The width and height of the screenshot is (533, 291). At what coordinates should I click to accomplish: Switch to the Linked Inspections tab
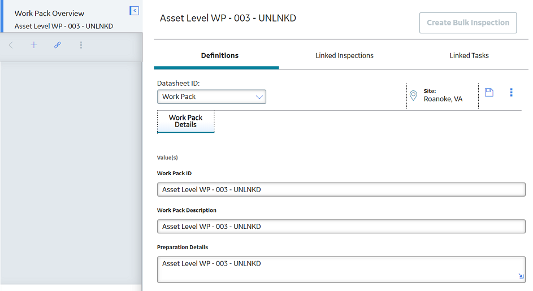(344, 55)
